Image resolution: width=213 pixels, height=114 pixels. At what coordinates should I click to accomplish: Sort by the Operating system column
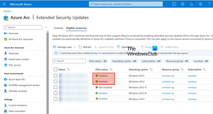[141, 70]
